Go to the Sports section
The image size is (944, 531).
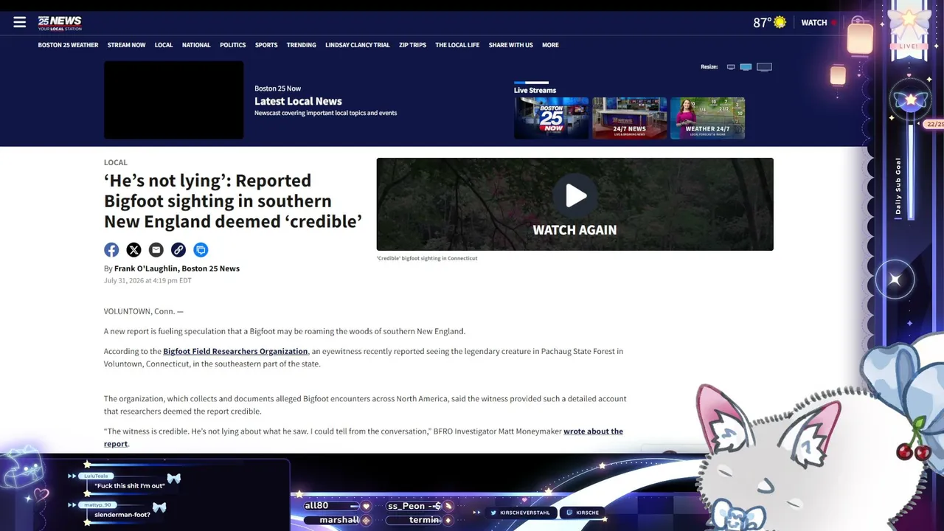pyautogui.click(x=266, y=45)
